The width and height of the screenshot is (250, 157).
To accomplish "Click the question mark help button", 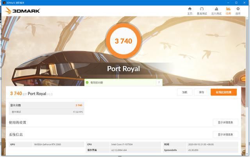I will tap(159, 83).
